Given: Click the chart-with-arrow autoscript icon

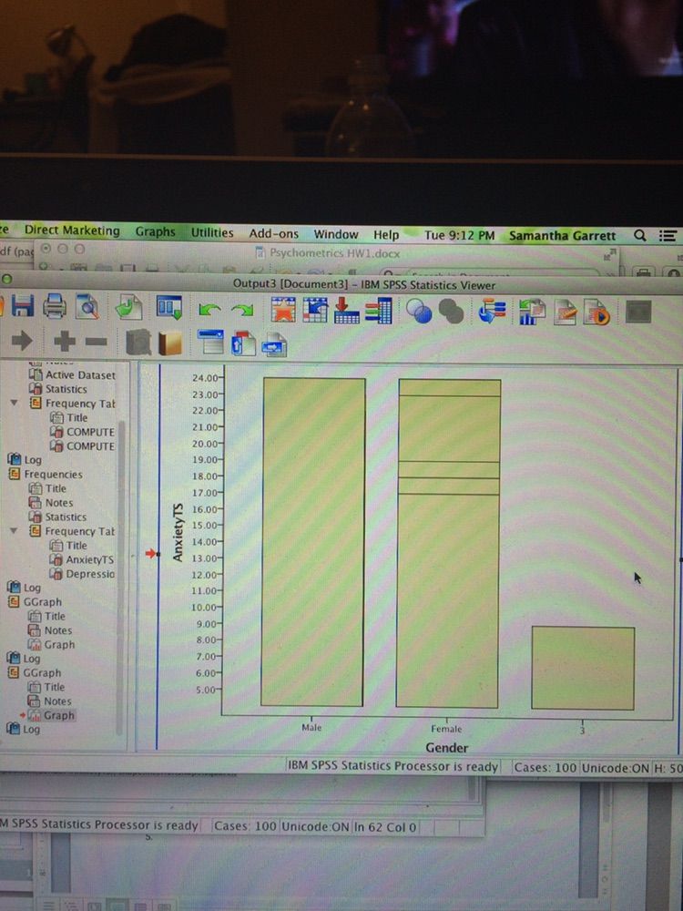Looking at the screenshot, I should 532,312.
